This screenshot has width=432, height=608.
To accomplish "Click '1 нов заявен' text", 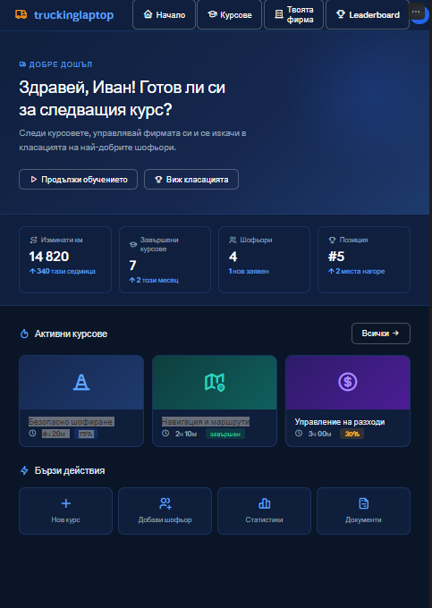I will click(x=249, y=271).
